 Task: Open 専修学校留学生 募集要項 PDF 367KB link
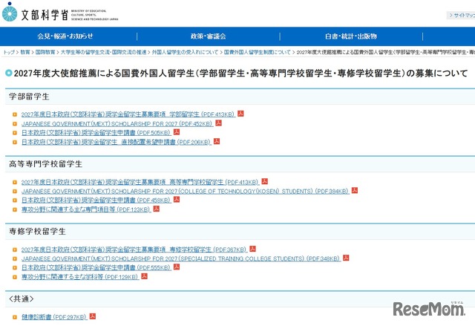tap(134, 250)
